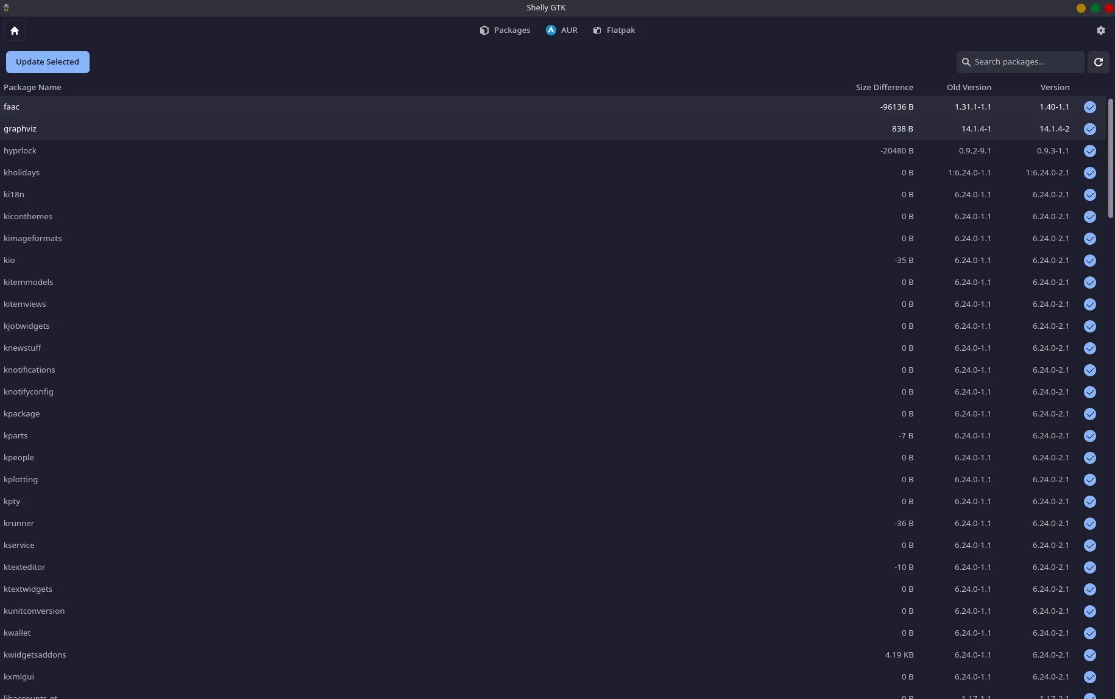Select the hyprlock package name
Image resolution: width=1115 pixels, height=699 pixels.
pos(20,151)
